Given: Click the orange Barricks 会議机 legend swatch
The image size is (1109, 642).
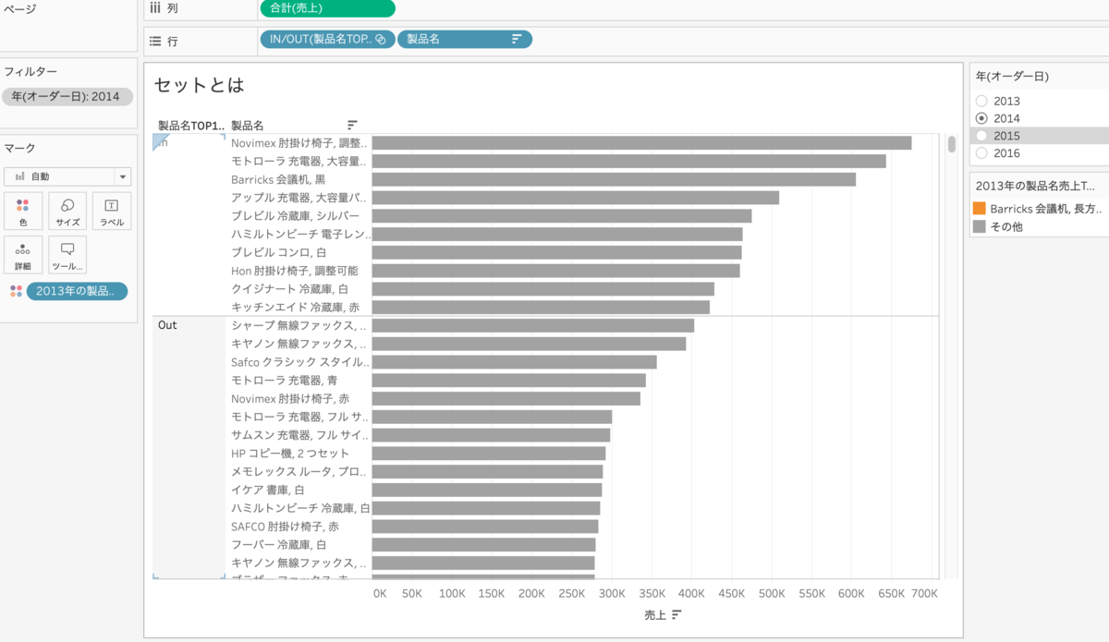Looking at the screenshot, I should click(x=980, y=209).
